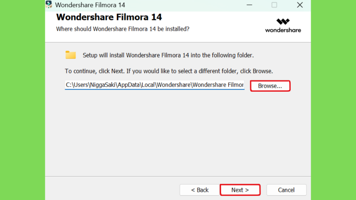Cancel the Filmora installation

click(x=286, y=190)
